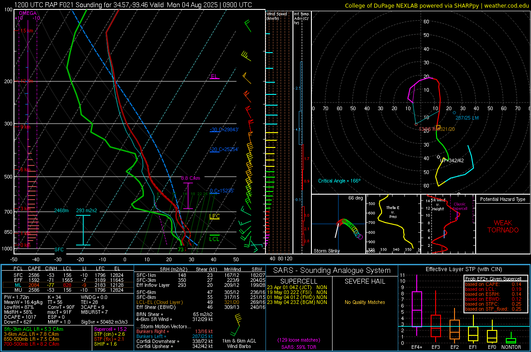Click the 'Bunkers Left =' storm motion label
Image resolution: width=531 pixels, height=352 pixels.
coord(151,336)
